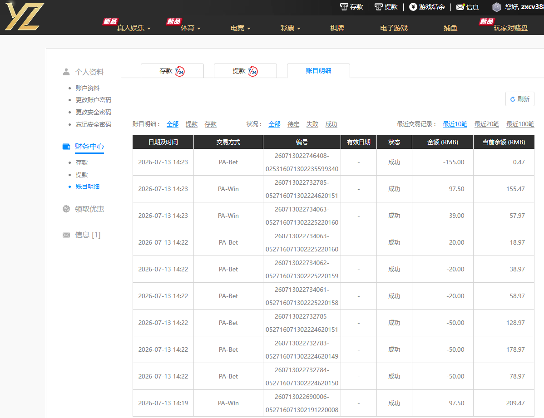Image resolution: width=544 pixels, height=418 pixels.
Task: Show 最近20笔 transactions
Action: (487, 124)
